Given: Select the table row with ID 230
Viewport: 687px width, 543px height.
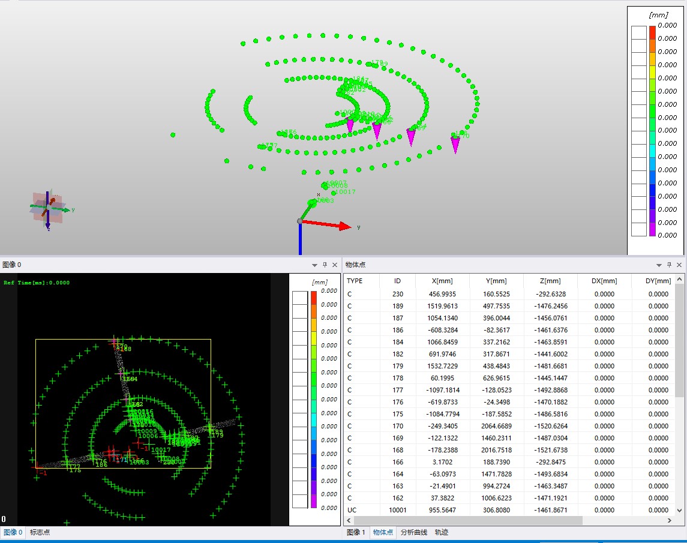Looking at the screenshot, I should point(397,294).
